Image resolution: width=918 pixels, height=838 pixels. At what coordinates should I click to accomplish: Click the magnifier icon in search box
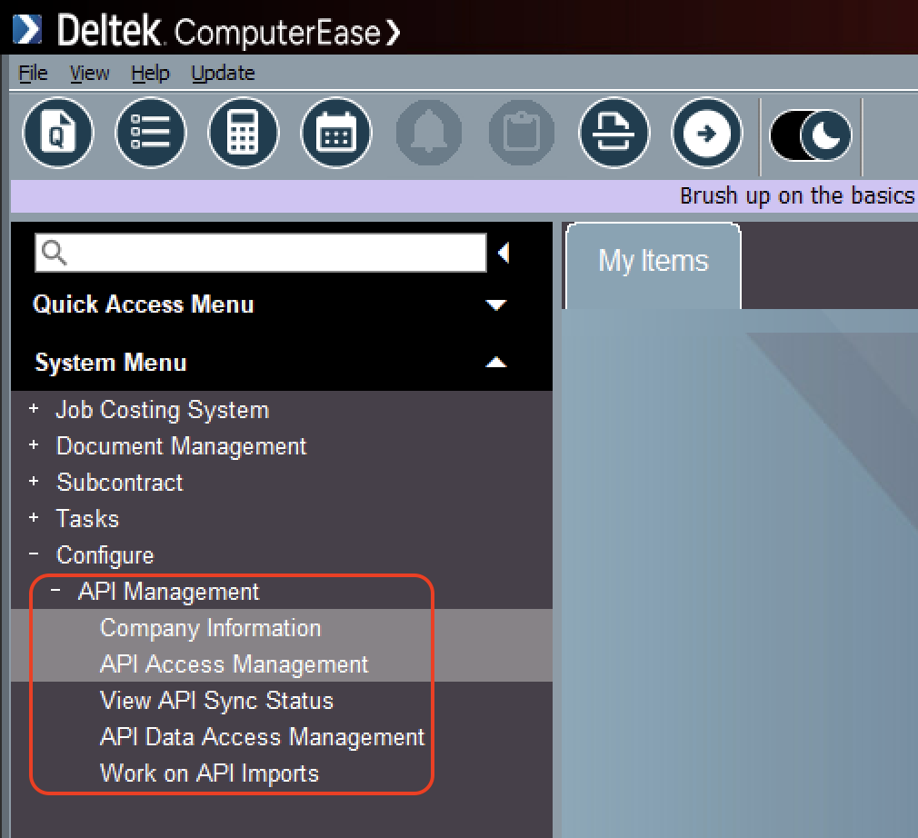tap(55, 253)
